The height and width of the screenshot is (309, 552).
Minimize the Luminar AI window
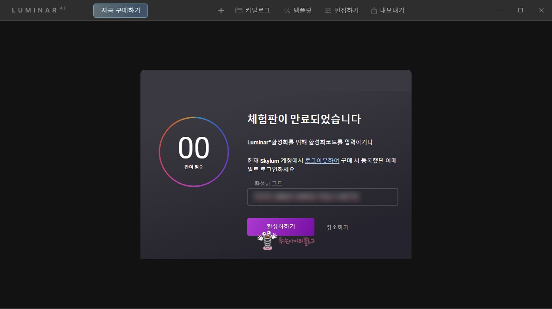coord(500,10)
